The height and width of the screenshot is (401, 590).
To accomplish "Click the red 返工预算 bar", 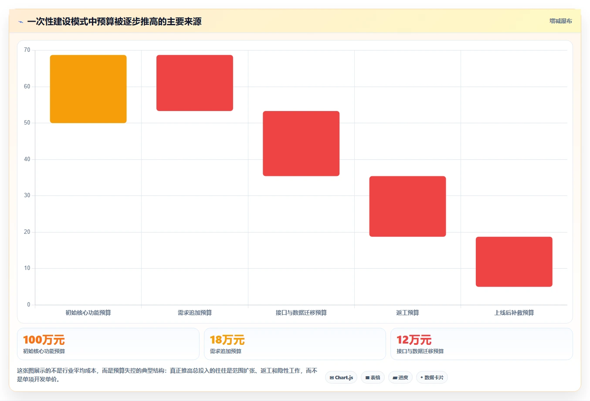I will point(407,206).
